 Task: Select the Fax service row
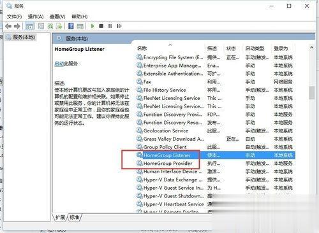(x=216, y=81)
